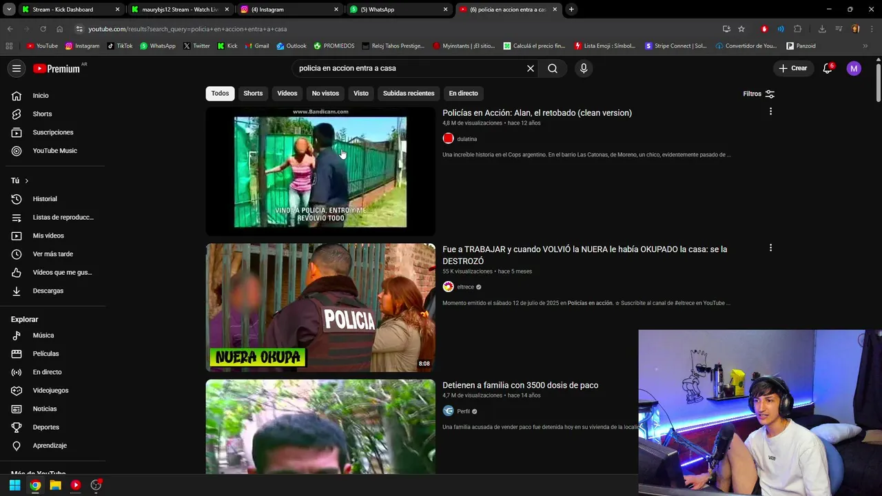Switch to the Instagram browser tab

pyautogui.click(x=289, y=10)
